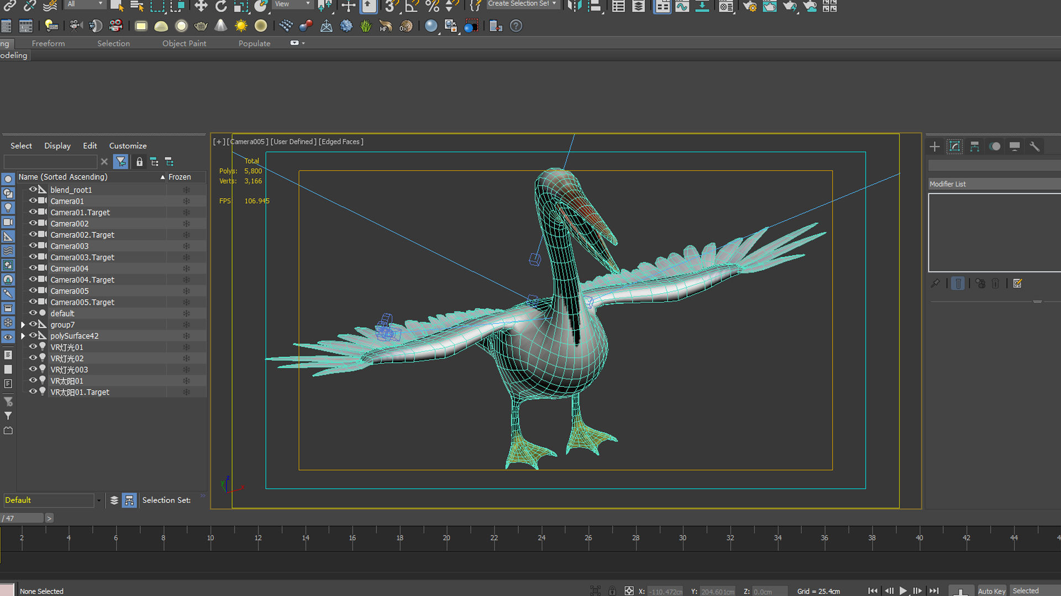Switch to the Object Paint ribbon tab

point(184,43)
